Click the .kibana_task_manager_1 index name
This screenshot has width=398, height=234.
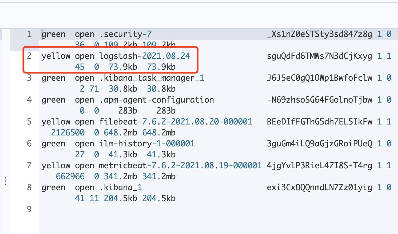click(x=152, y=78)
